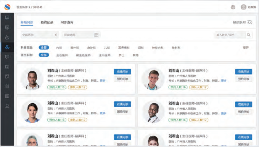The height and width of the screenshot is (147, 259).
Task: Click the 门诊协助 breadcrumb
Action: tap(37, 7)
